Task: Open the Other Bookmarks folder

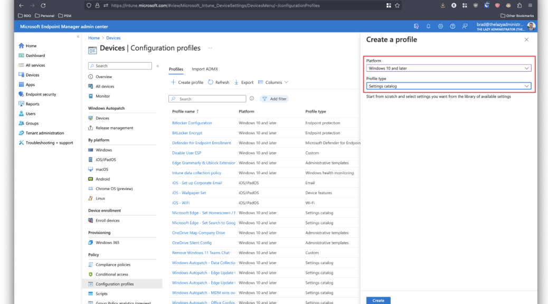Action: (x=517, y=16)
